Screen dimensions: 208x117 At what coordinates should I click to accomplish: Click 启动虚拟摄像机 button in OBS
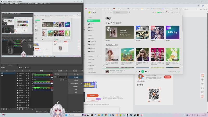74,83
